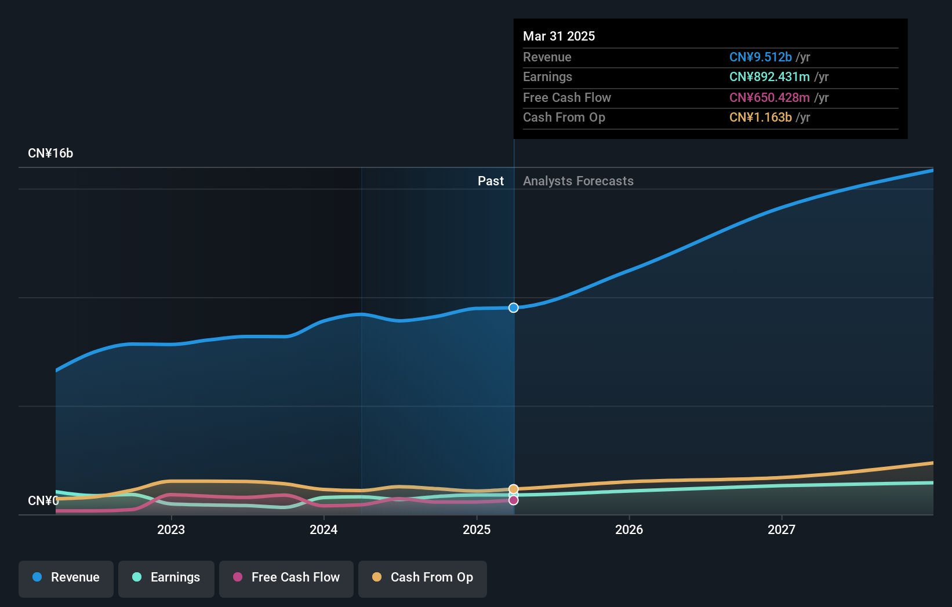
Task: Click the blue Revenue legend dot
Action: pos(37,577)
